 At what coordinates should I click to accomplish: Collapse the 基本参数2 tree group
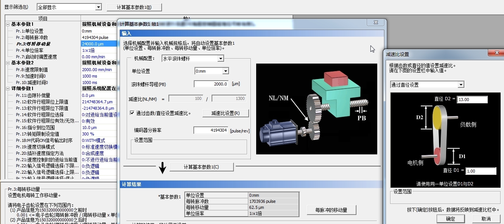8,63
